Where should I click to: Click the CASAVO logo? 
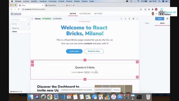16,14
